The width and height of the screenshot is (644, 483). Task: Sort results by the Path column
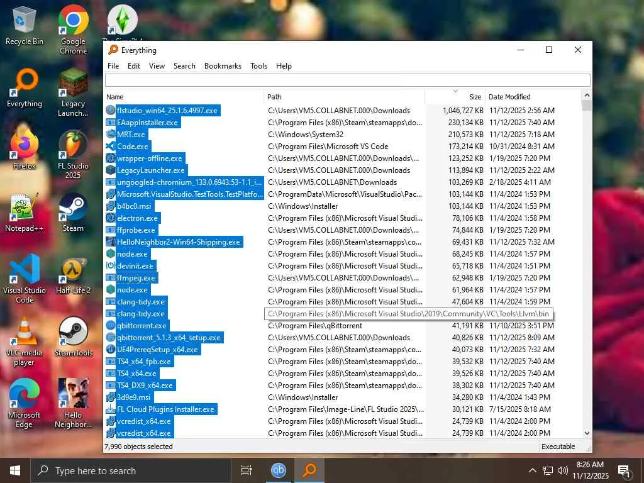(344, 97)
